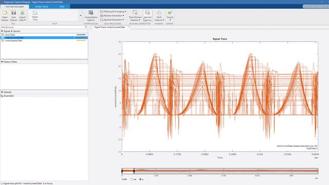
Task: Open the Export dropdown arrow
Action: pyautogui.click(x=170, y=20)
